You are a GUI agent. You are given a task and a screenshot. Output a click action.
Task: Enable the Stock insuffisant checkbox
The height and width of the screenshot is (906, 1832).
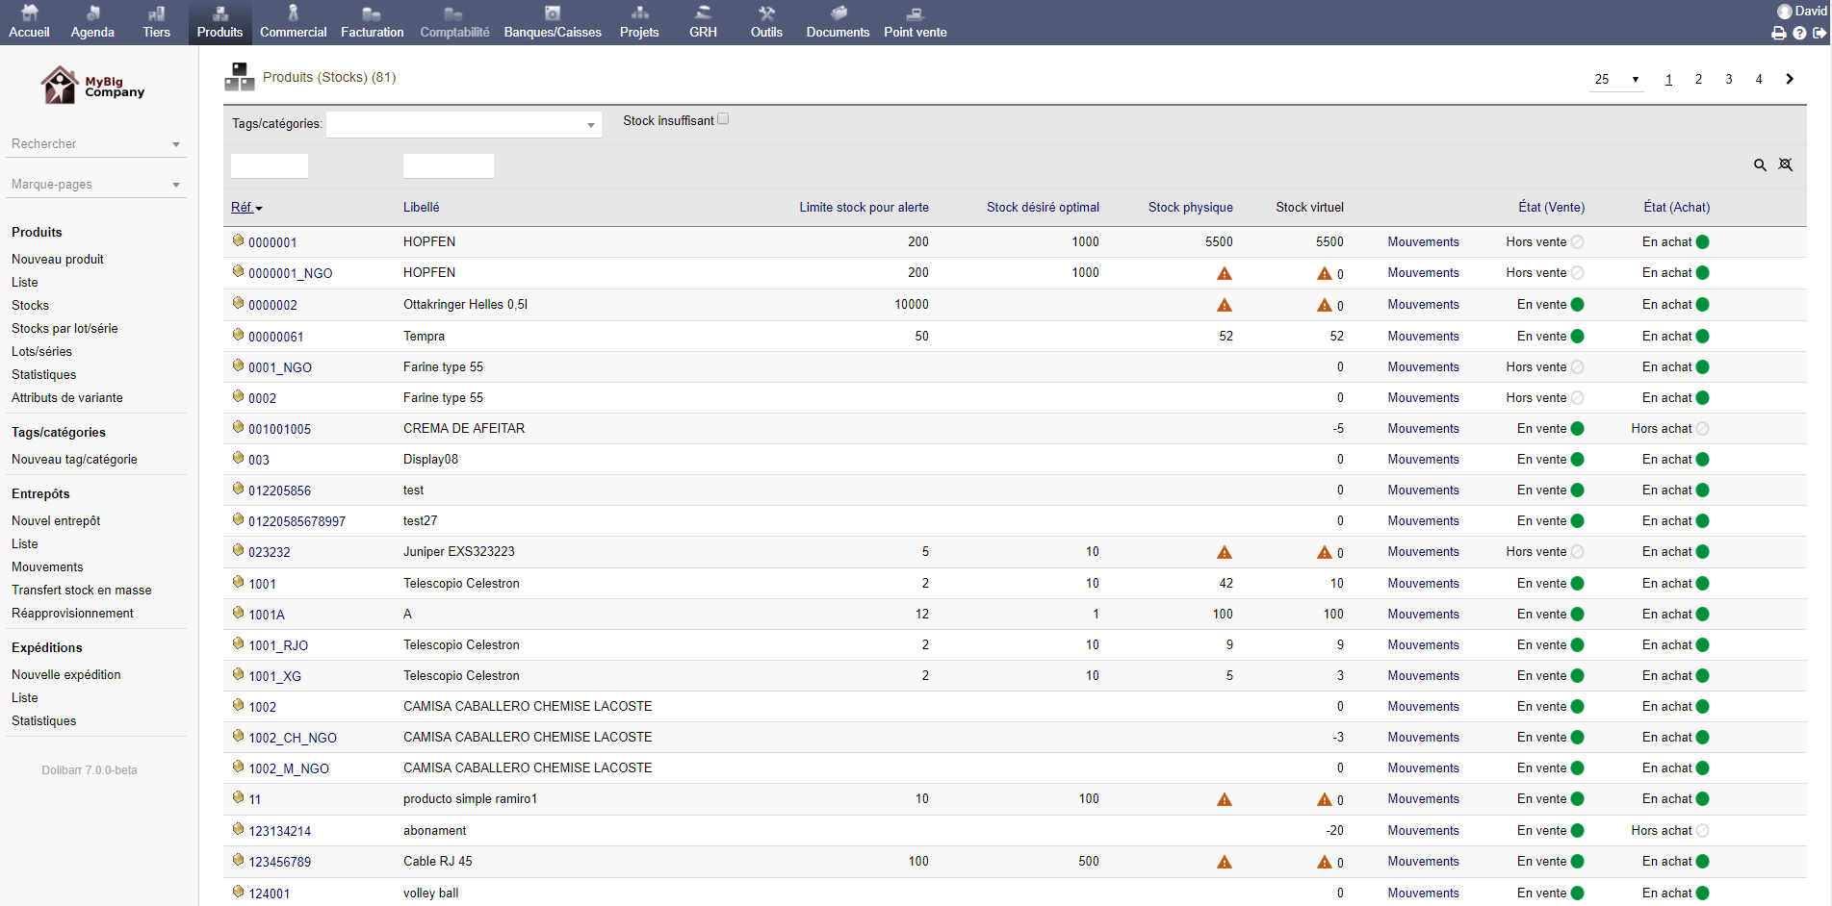(723, 118)
